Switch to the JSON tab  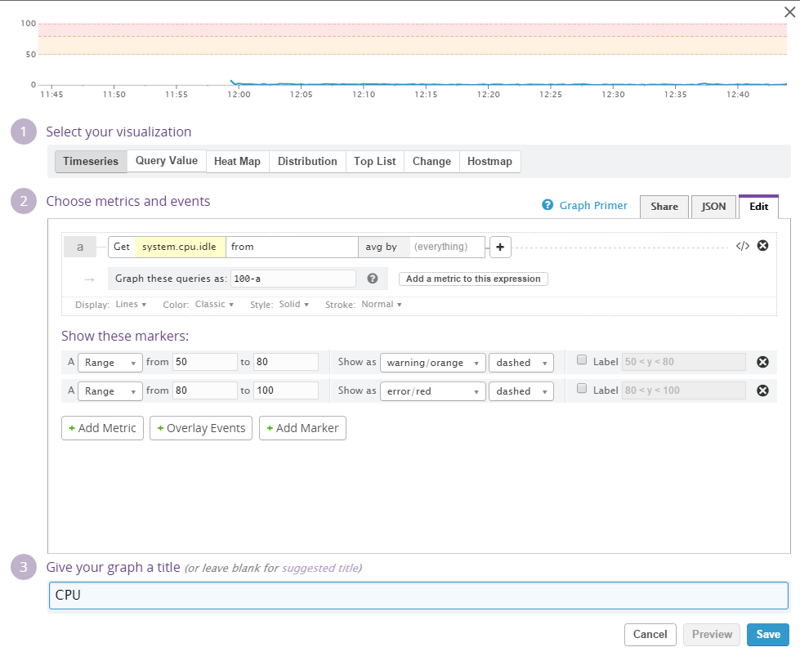coord(713,207)
